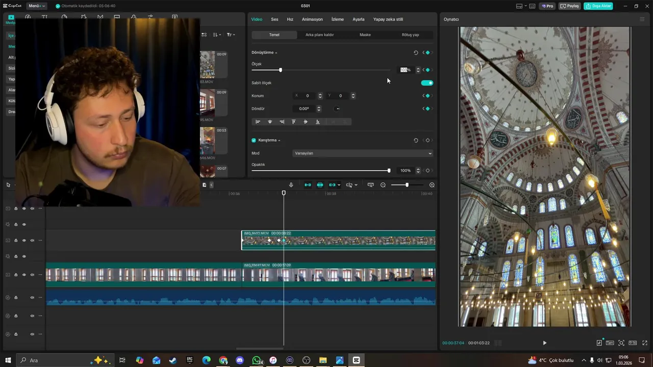Viewport: 653px width, 367px height.
Task: Reset the Dönüştürme transform settings
Action: pos(416,53)
